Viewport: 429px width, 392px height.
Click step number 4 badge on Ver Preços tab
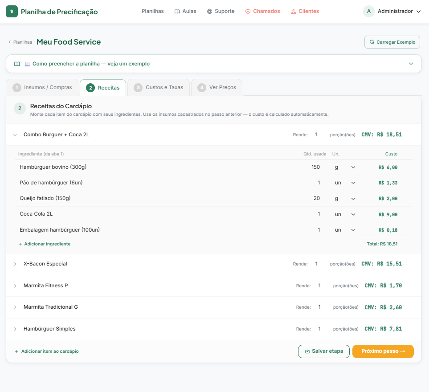202,88
